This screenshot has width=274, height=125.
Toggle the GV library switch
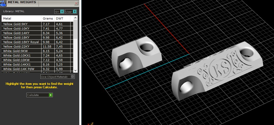coord(59,12)
